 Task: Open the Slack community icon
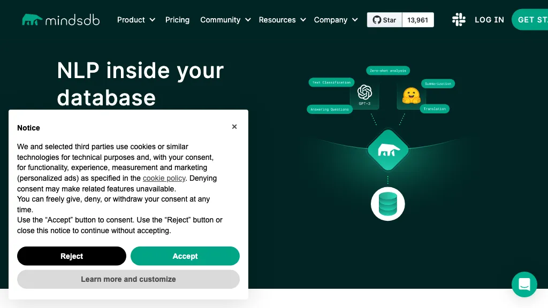459,20
